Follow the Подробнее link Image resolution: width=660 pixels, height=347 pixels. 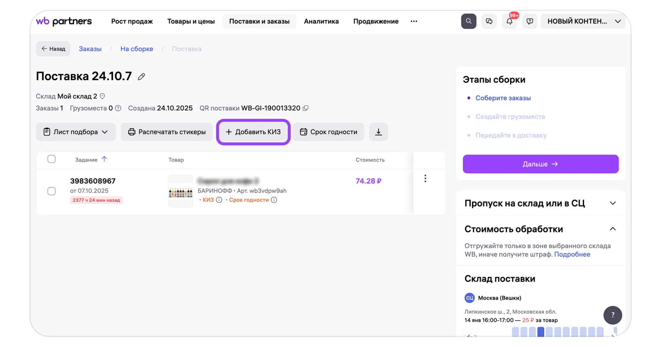572,254
